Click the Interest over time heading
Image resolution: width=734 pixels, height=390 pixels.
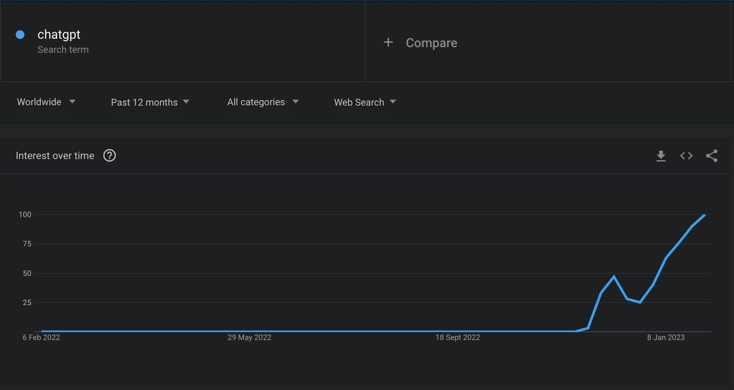(x=55, y=156)
